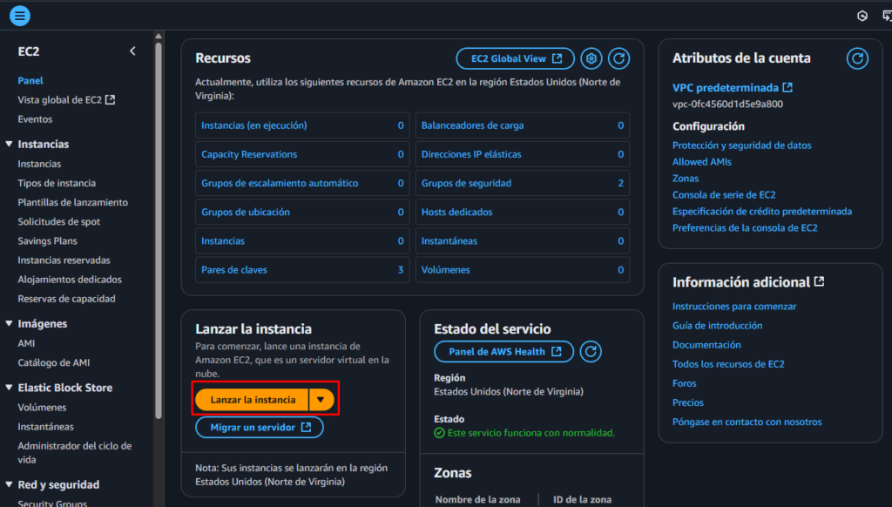The image size is (892, 507).
Task: Open Protección y seguridad de datos
Action: [742, 145]
